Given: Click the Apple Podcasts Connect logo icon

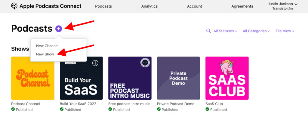Looking at the screenshot, I should tap(14, 6).
